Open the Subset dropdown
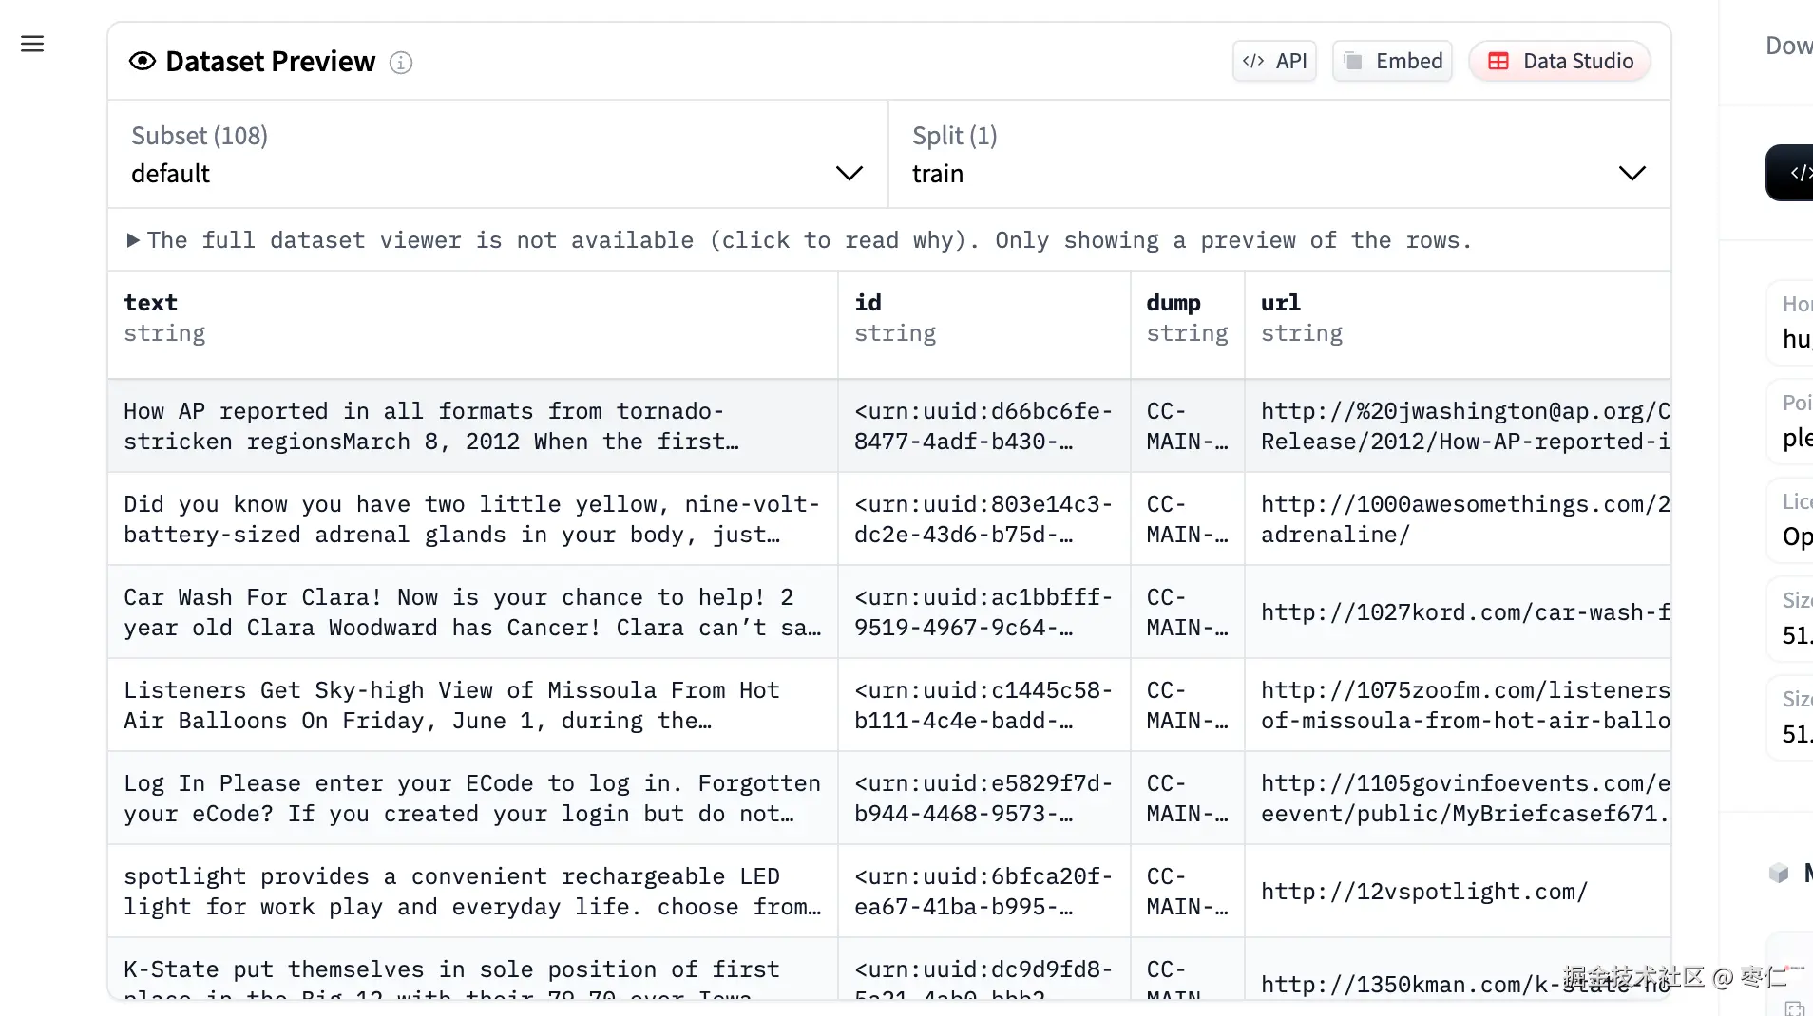This screenshot has height=1016, width=1813. (497, 155)
